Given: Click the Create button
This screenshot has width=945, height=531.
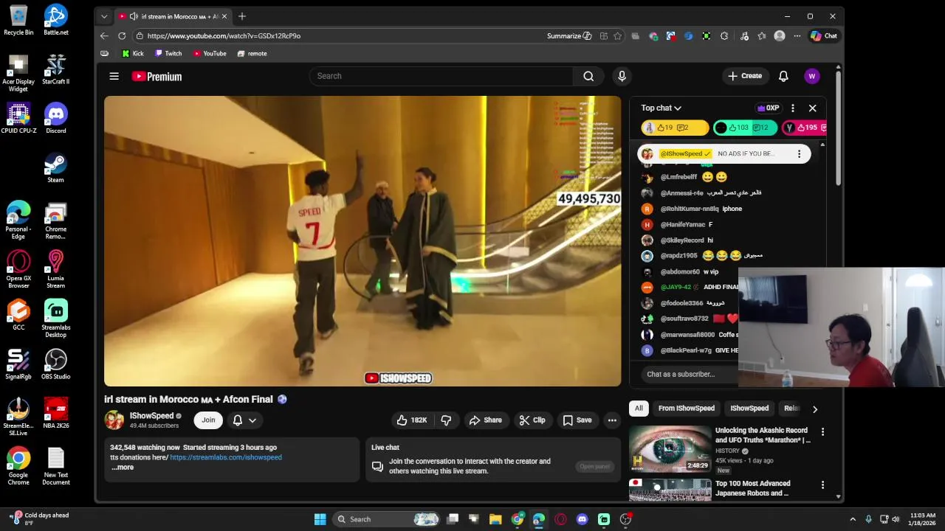Looking at the screenshot, I should pyautogui.click(x=744, y=76).
